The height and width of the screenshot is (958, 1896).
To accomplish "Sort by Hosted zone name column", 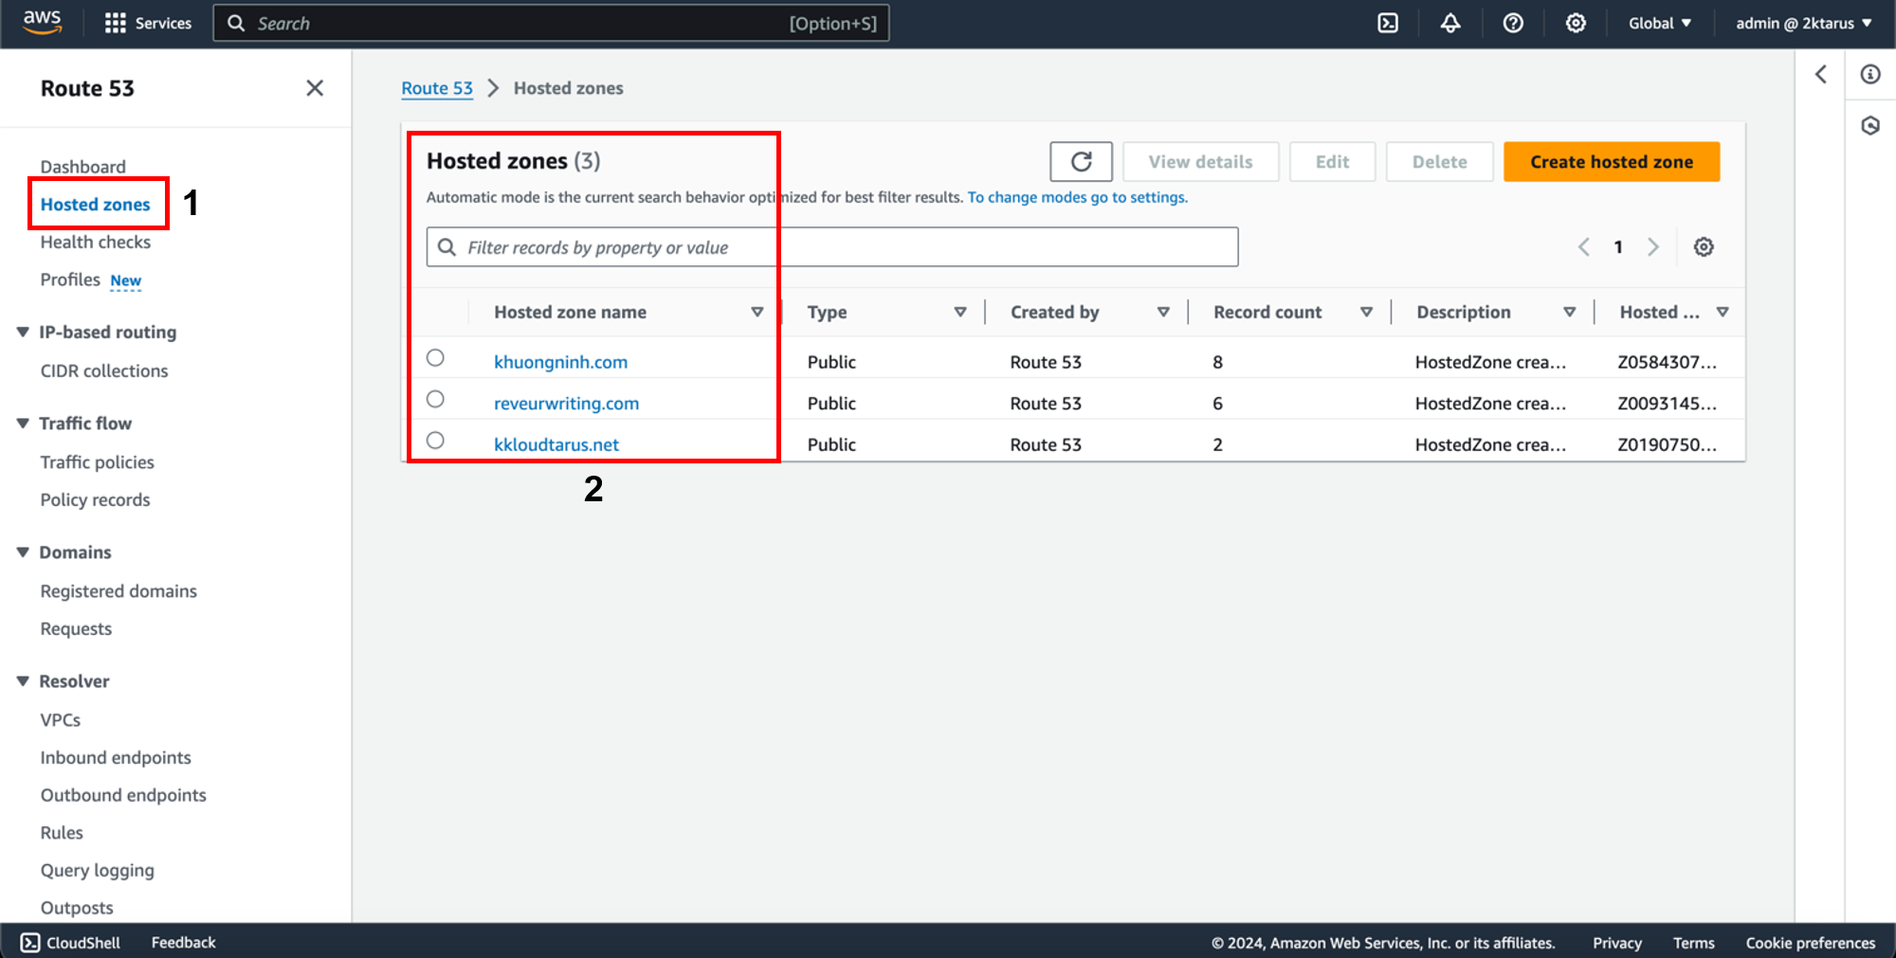I will pos(757,312).
